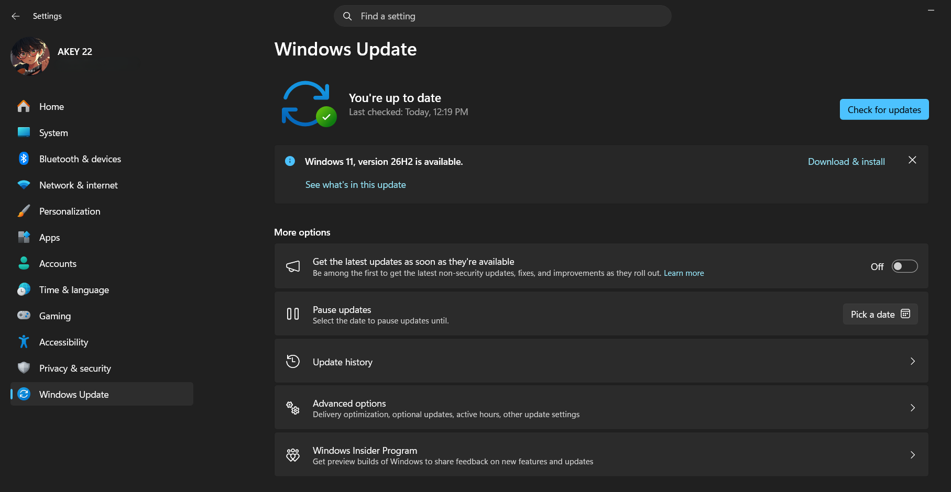
Task: Minimize the Settings window
Action: [931, 10]
